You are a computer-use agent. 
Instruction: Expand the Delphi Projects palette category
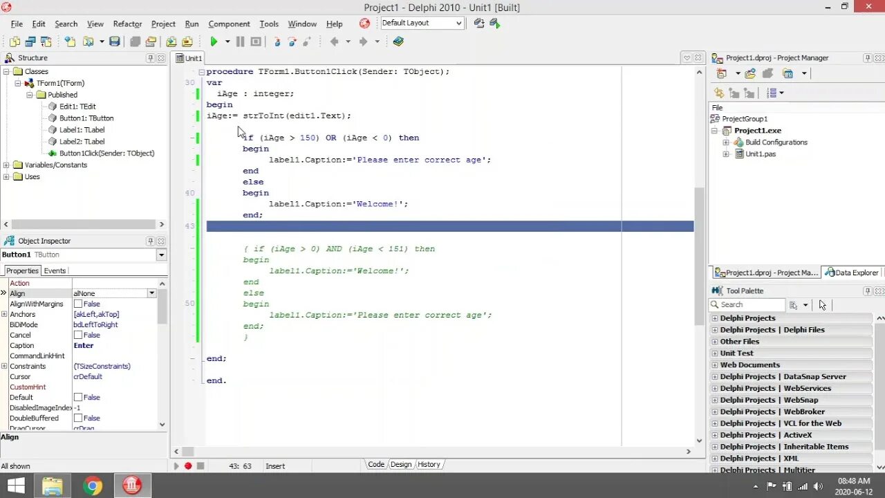coord(715,318)
